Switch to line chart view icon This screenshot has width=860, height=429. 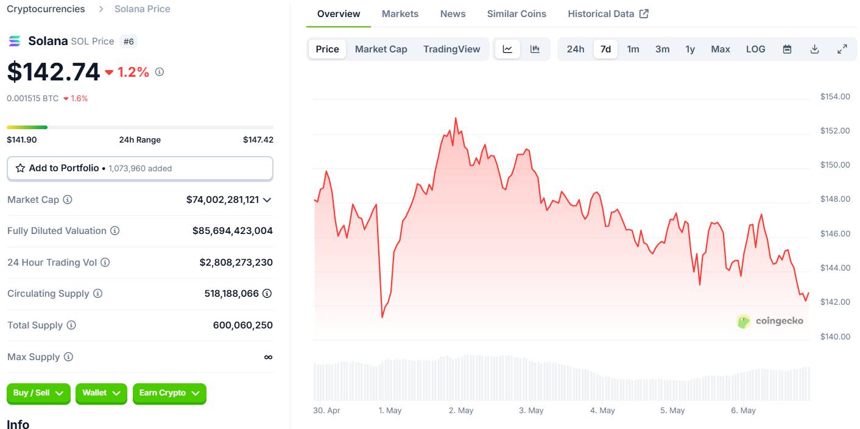tap(507, 49)
